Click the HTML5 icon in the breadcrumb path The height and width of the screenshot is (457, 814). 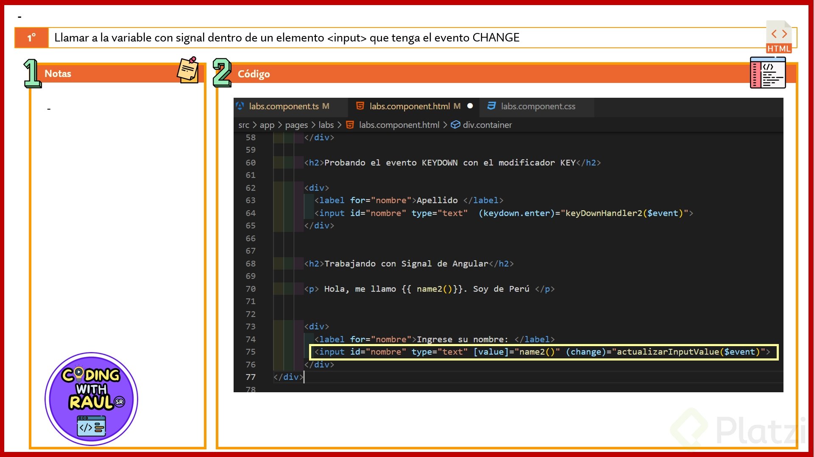(x=350, y=125)
